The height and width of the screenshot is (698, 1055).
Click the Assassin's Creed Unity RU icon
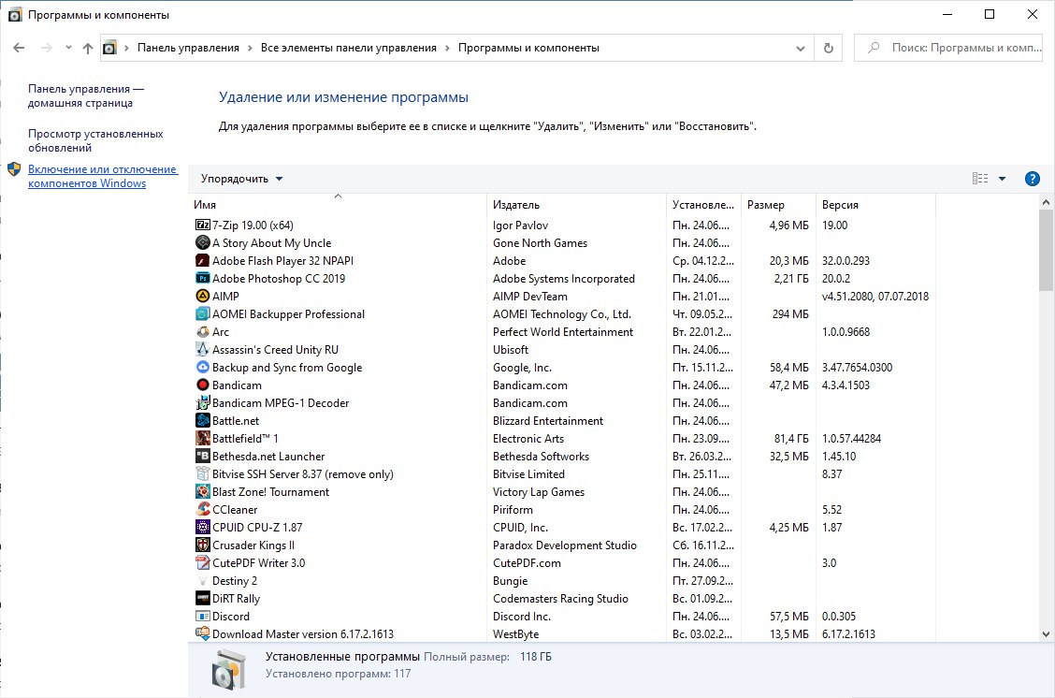pos(203,349)
